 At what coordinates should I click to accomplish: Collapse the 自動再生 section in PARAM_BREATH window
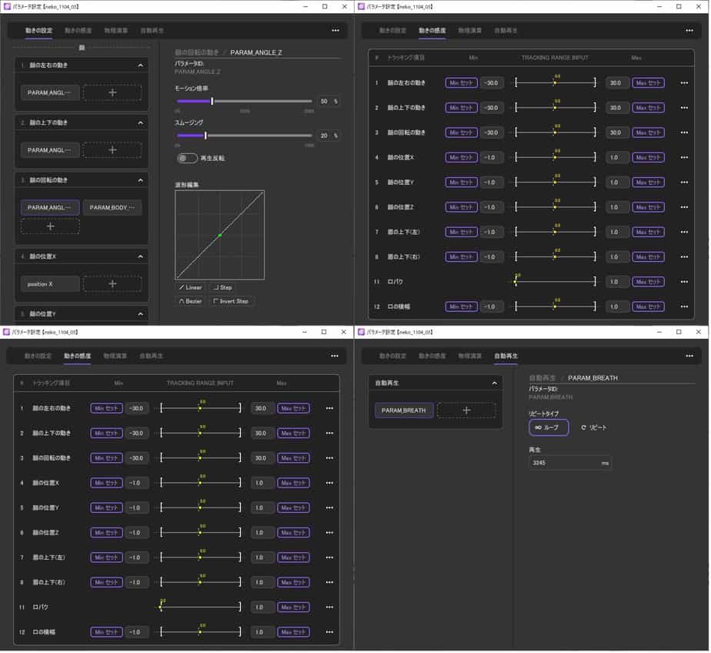(494, 383)
